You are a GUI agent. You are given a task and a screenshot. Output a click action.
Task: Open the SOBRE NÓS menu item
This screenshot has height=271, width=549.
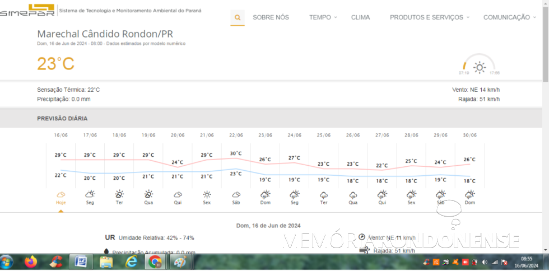click(x=271, y=17)
